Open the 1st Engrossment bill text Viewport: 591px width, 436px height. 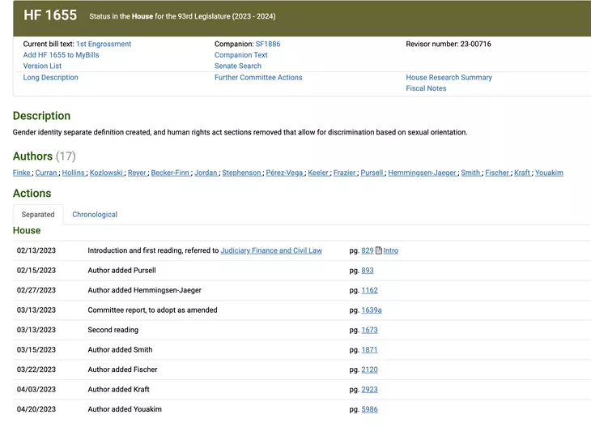[x=104, y=44]
